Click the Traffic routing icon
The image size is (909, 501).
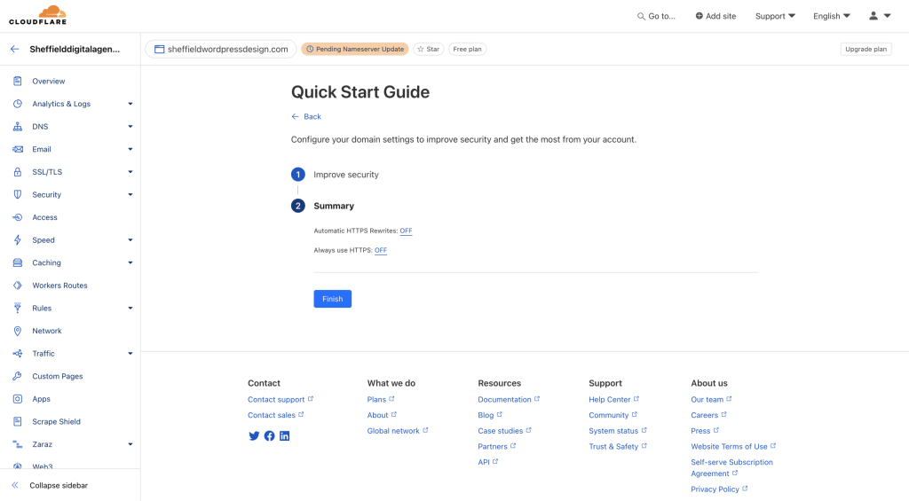(18, 353)
